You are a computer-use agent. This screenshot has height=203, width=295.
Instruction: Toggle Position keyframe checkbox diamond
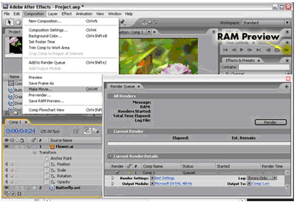point(12,164)
